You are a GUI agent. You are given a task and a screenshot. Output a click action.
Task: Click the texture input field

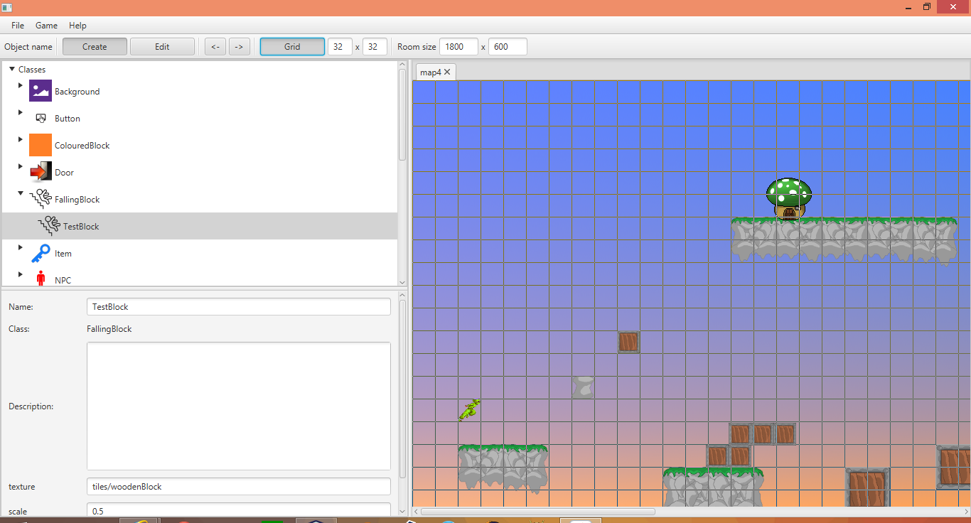(x=238, y=486)
